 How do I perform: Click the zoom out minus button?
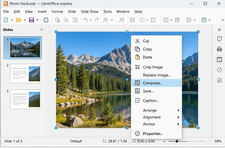pos(164,141)
